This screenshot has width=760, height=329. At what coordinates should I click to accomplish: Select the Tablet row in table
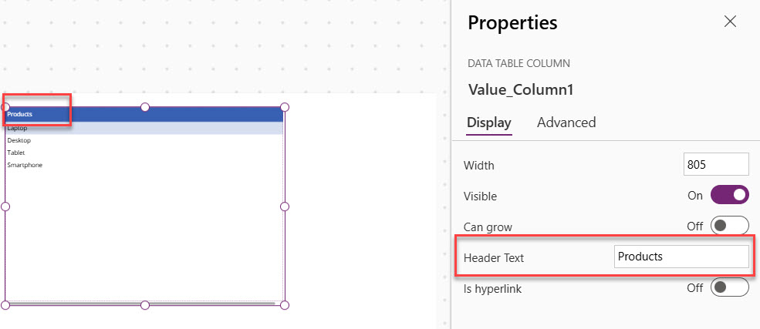[x=16, y=153]
